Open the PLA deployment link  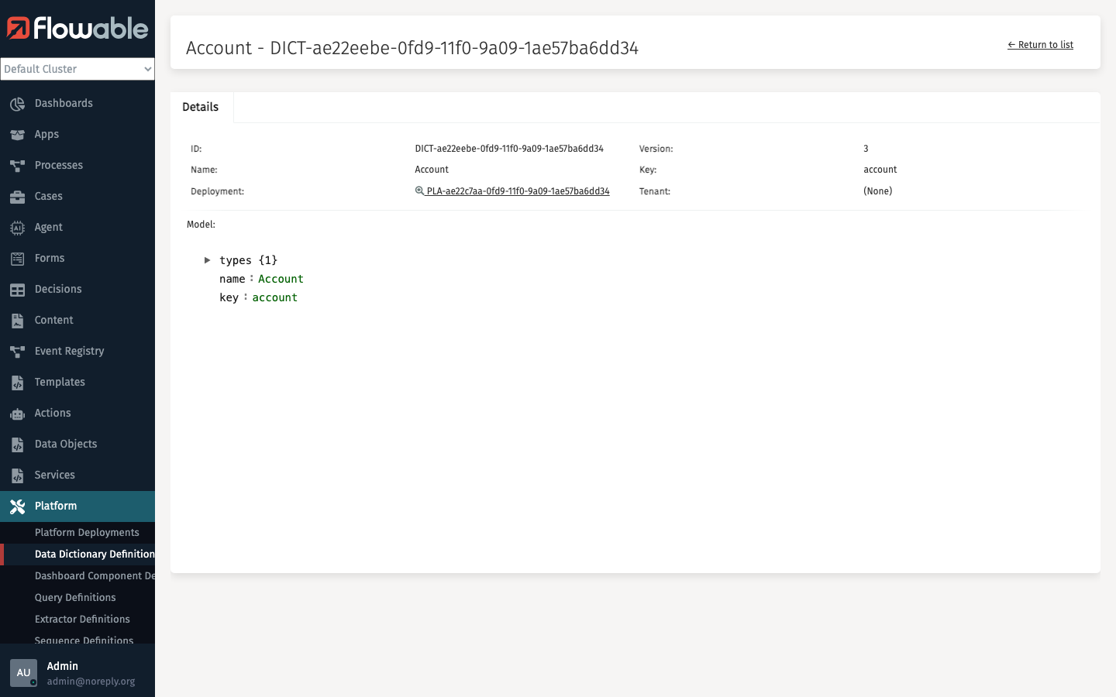518,191
